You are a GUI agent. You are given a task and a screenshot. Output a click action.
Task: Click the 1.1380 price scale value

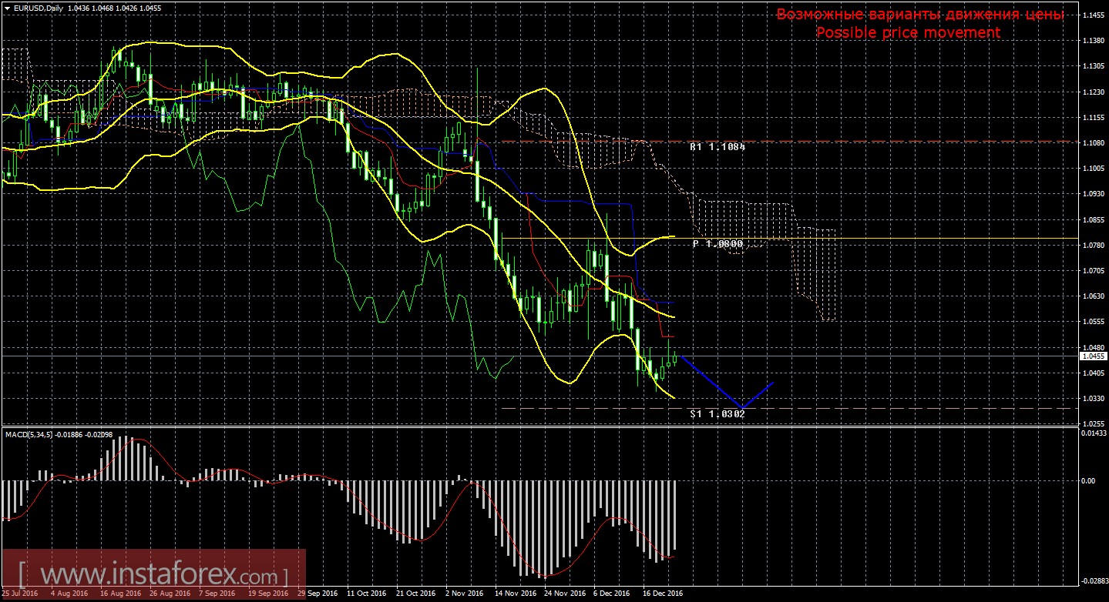click(x=1093, y=41)
